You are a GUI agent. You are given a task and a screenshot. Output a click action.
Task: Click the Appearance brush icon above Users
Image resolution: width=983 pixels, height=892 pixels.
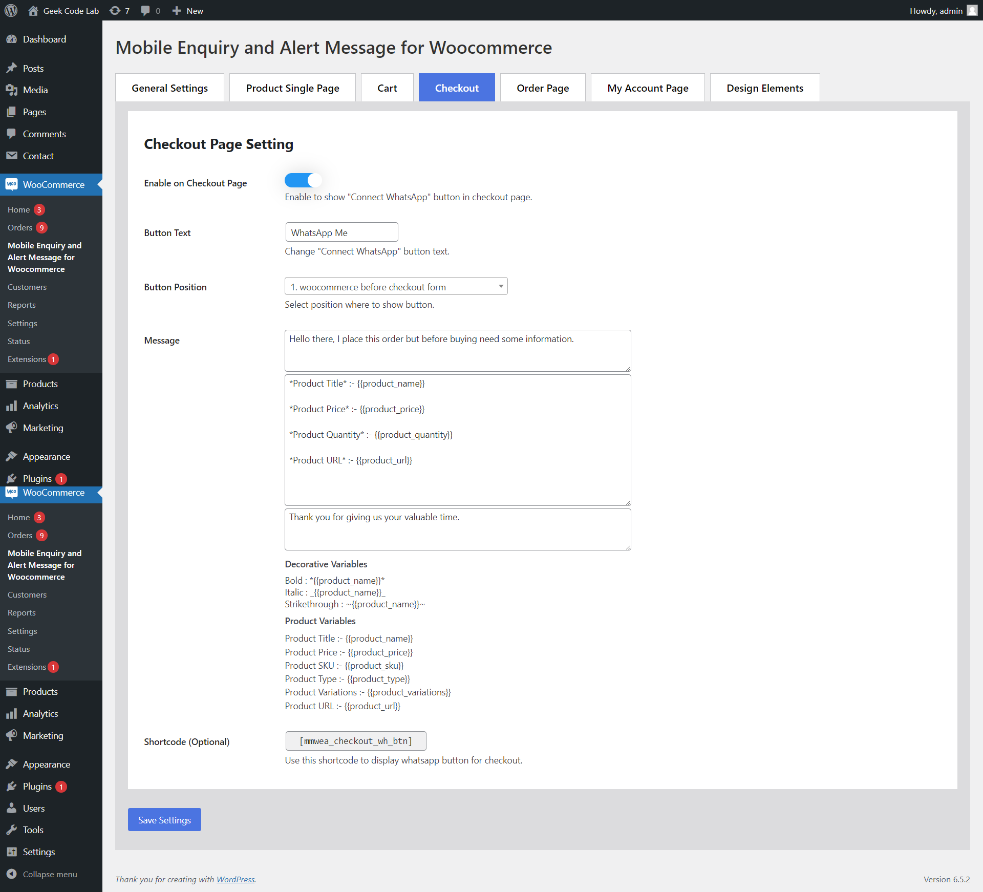[x=12, y=764]
